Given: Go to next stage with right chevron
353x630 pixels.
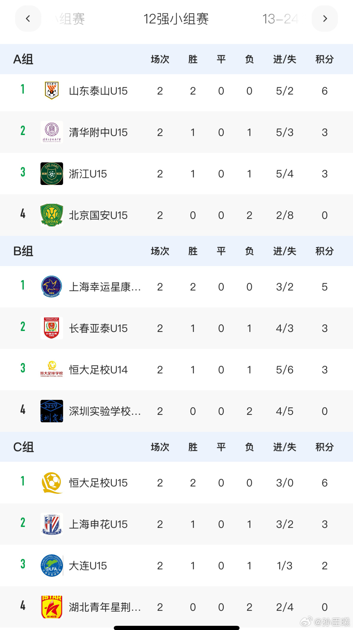Looking at the screenshot, I should [x=325, y=19].
